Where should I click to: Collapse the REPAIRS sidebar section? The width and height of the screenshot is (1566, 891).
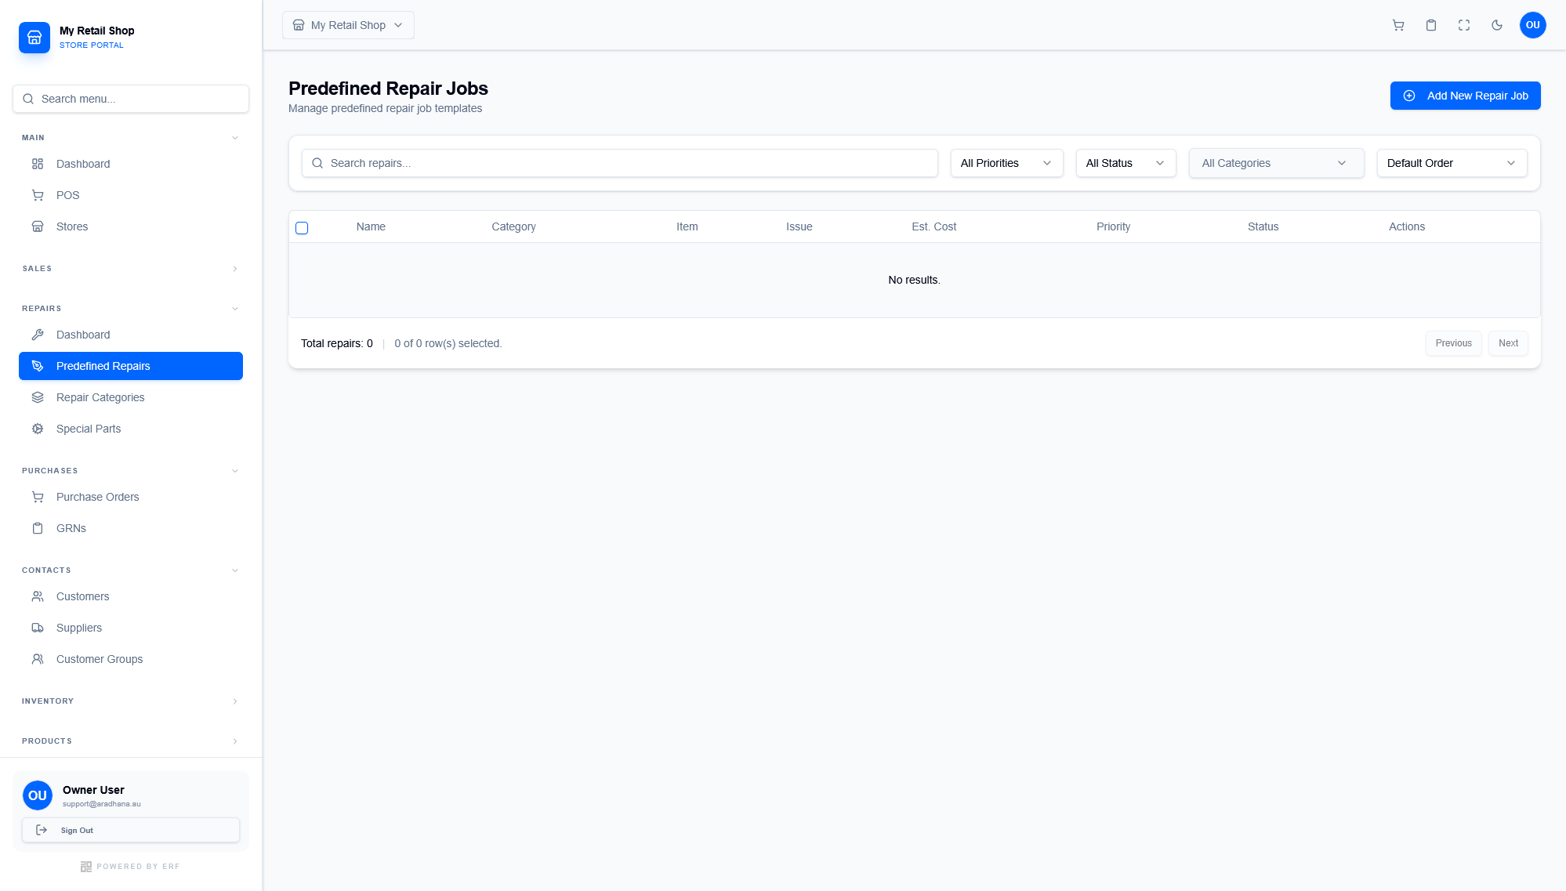click(130, 309)
